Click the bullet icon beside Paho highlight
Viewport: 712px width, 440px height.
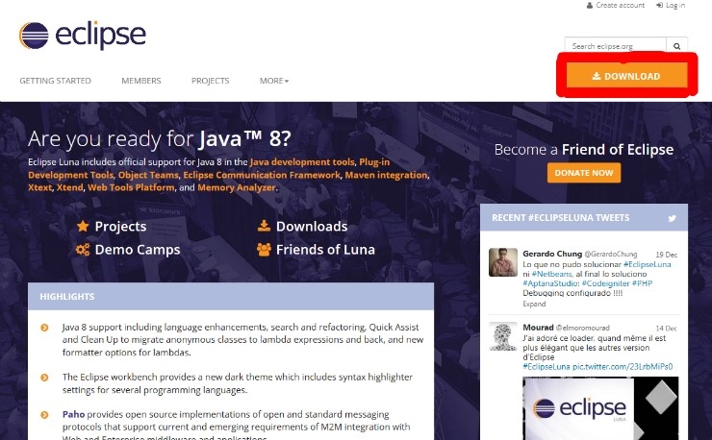44,415
